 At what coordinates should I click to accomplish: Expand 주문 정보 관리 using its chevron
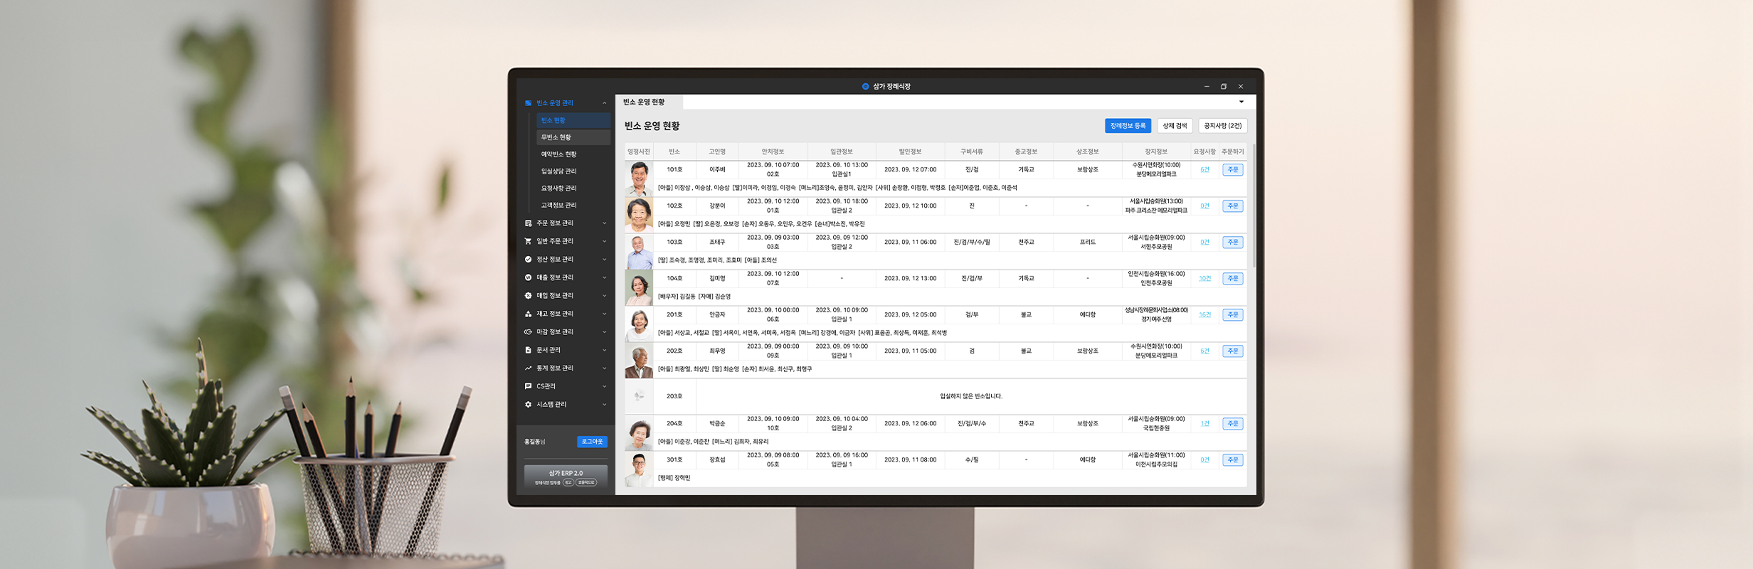(605, 223)
